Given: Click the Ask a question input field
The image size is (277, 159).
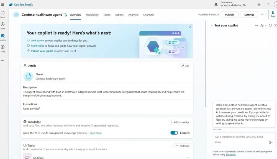Looking at the screenshot, I should pyautogui.click(x=240, y=137).
